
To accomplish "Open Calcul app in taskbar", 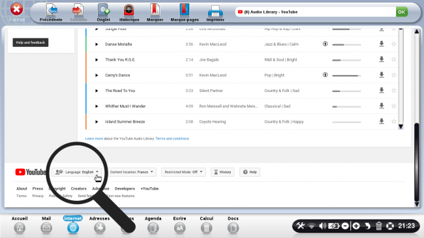I will (x=206, y=225).
